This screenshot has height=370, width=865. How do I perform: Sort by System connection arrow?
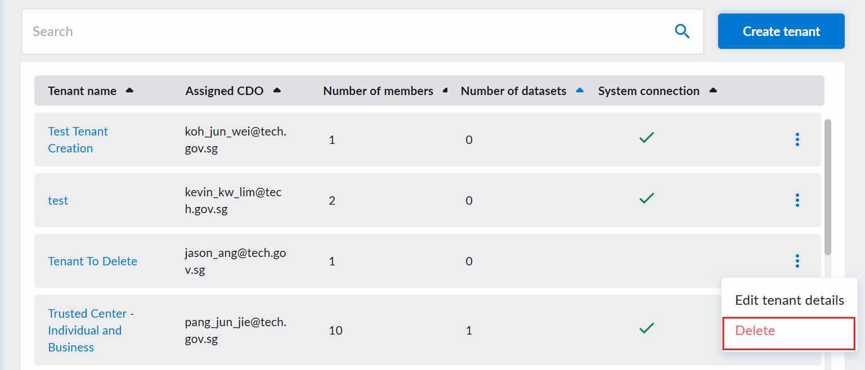[x=713, y=91]
